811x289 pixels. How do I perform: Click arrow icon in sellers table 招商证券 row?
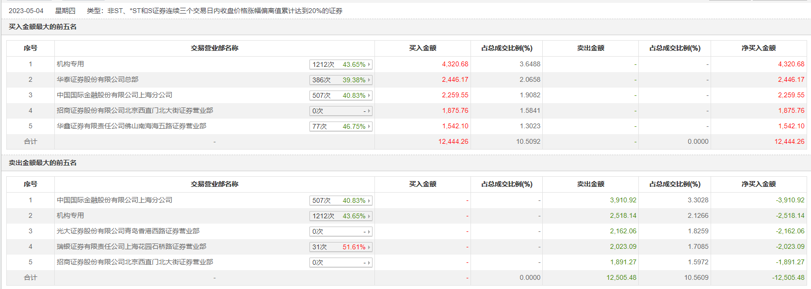369,262
